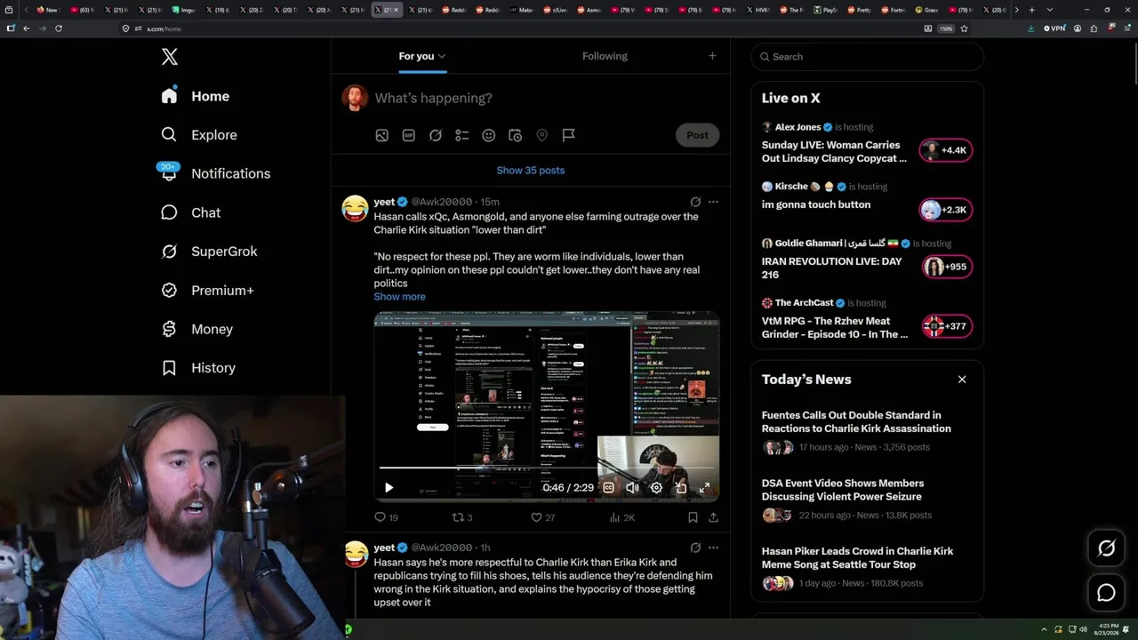
Task: Open yeet's profile from the 15m post
Action: tap(384, 202)
